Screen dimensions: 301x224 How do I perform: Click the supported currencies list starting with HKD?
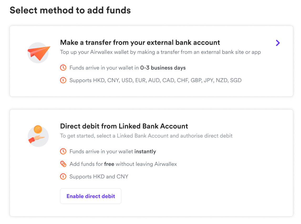(155, 80)
